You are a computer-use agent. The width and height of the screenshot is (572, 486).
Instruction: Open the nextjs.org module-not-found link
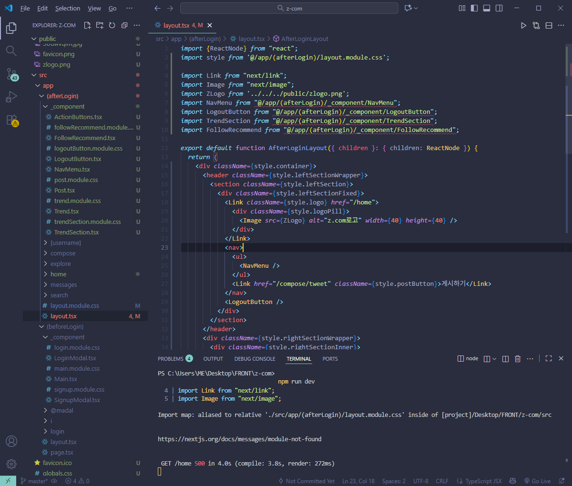[x=239, y=439]
